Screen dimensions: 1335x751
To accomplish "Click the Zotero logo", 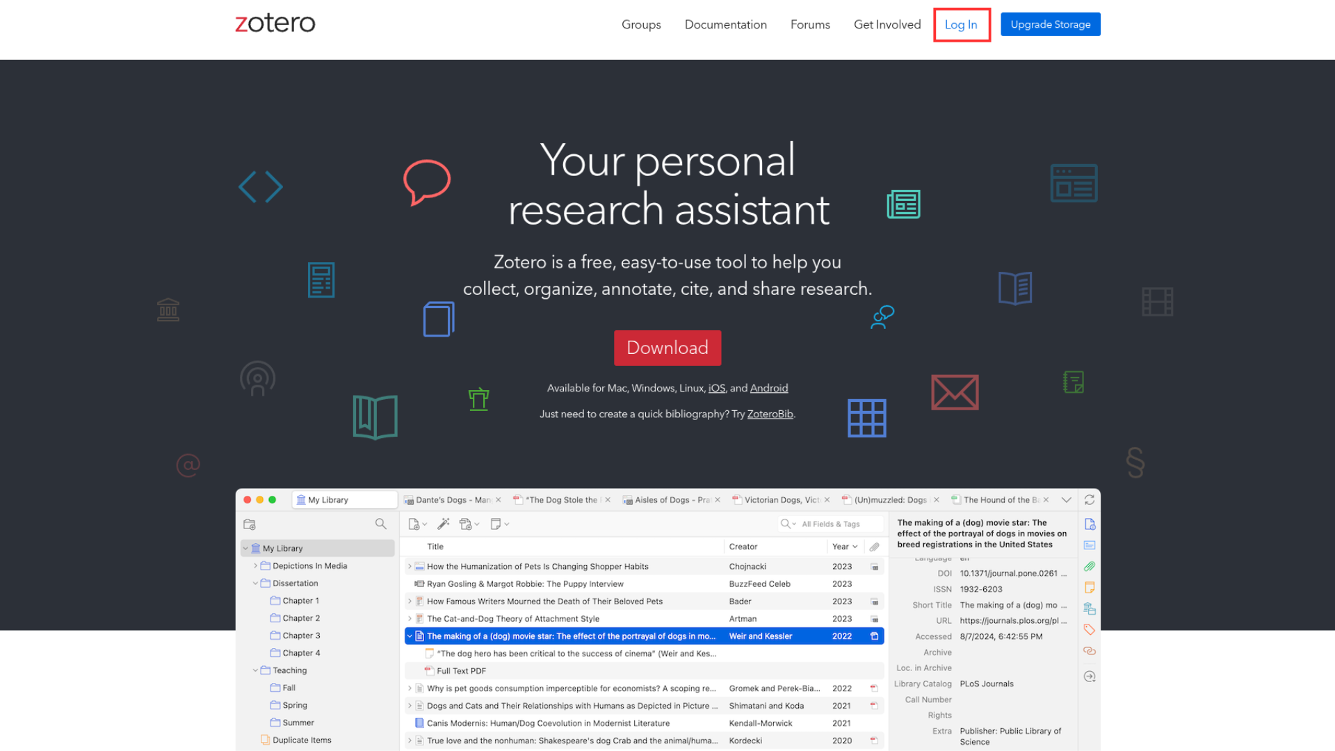I will tap(275, 24).
